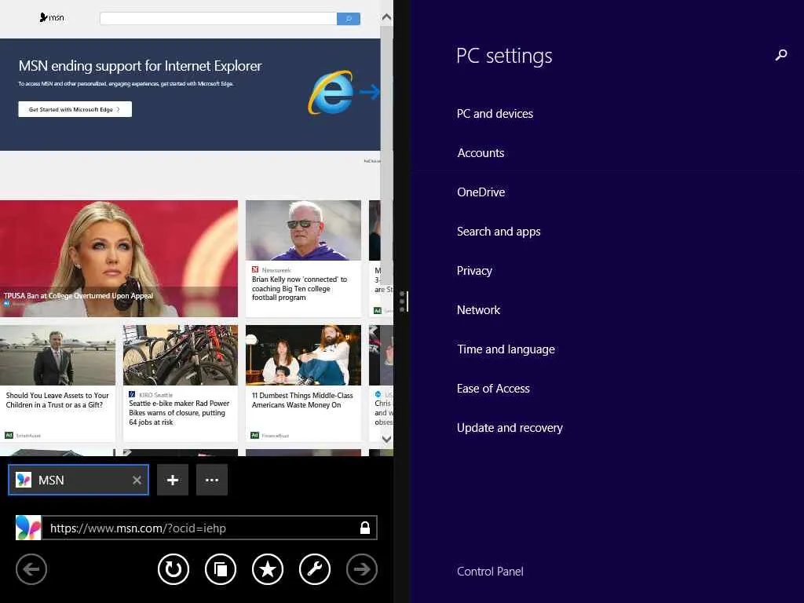Click scroll up arrow of MSN page

click(x=386, y=17)
